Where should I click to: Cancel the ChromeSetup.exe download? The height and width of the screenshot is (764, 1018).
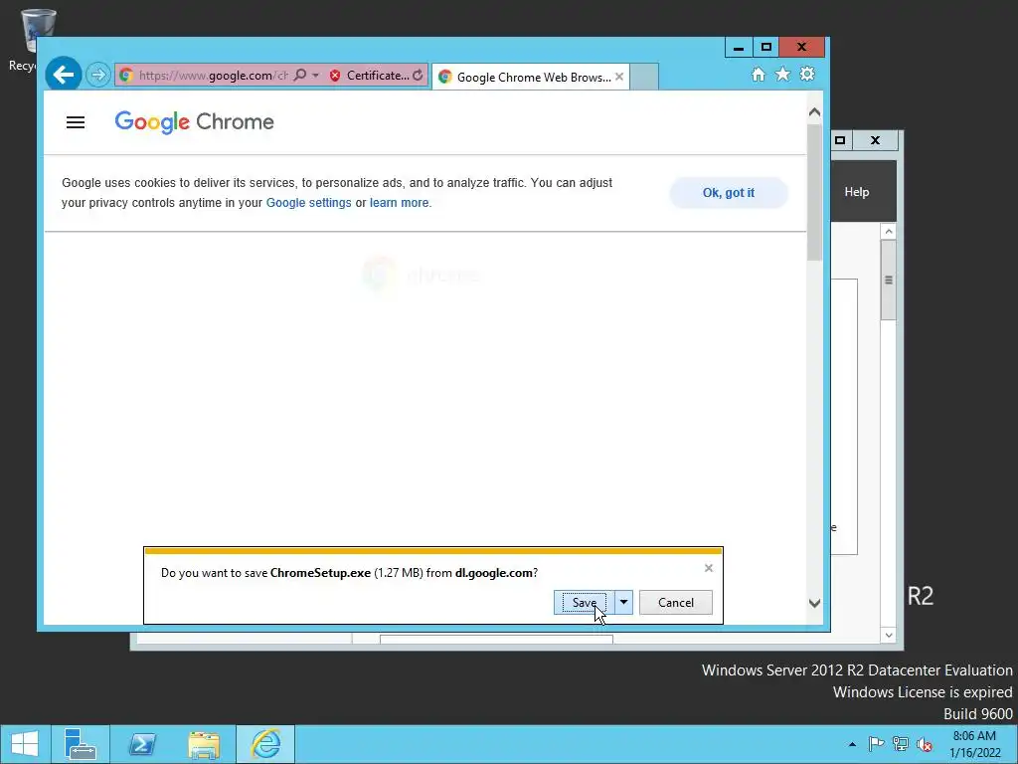point(676,603)
